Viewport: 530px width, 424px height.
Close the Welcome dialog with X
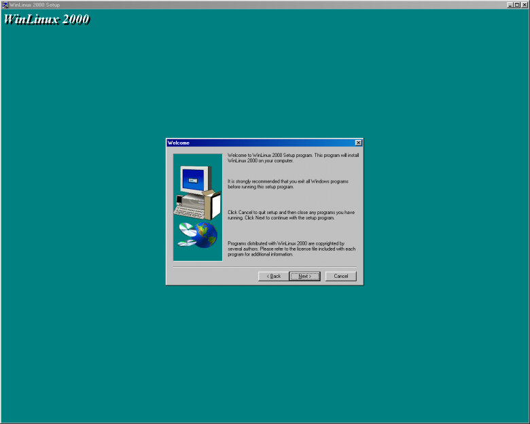pos(359,143)
